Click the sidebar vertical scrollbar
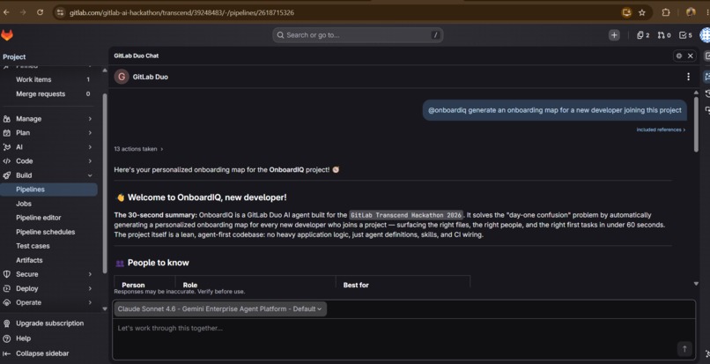 pos(105,182)
